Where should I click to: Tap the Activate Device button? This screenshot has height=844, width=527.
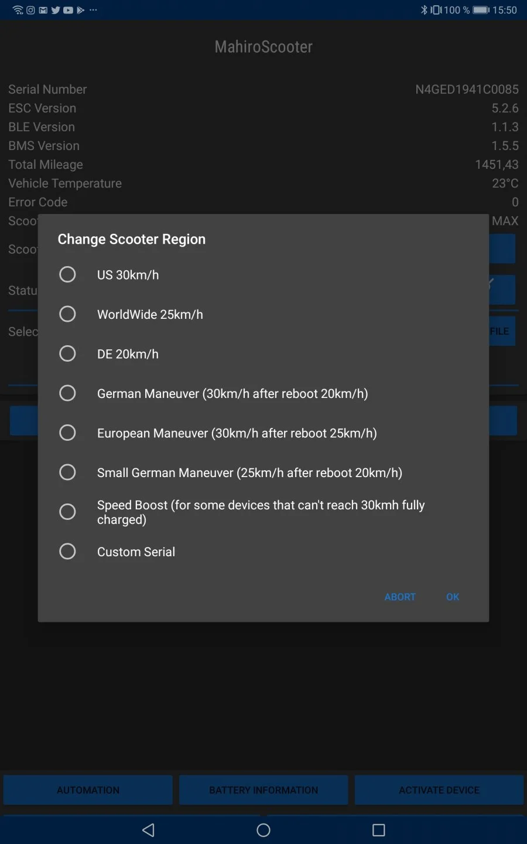[439, 790]
